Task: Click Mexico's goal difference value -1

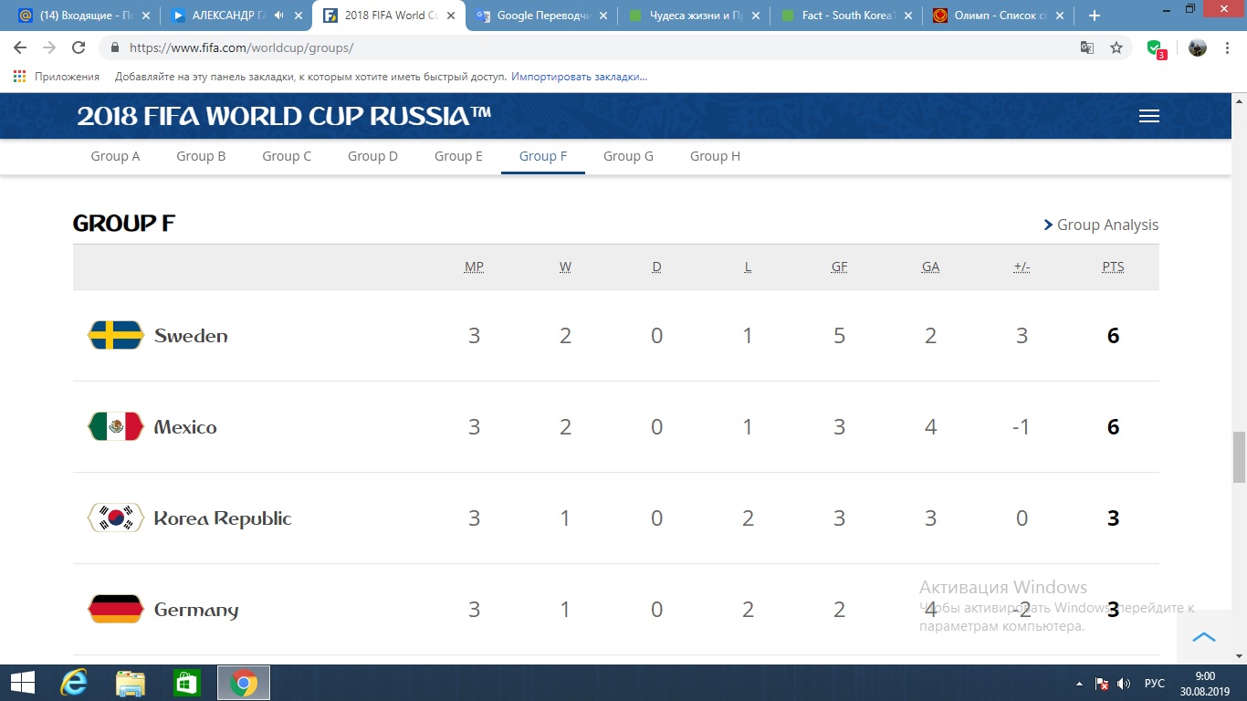Action: click(x=1022, y=427)
